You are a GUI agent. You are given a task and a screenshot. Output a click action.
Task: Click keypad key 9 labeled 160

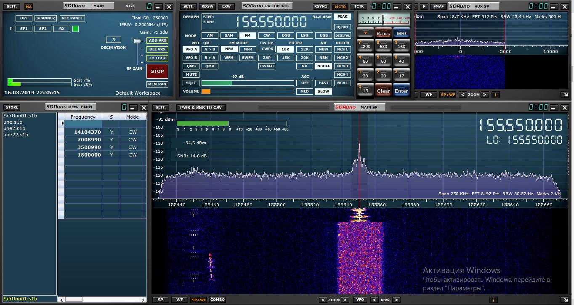[401, 45]
